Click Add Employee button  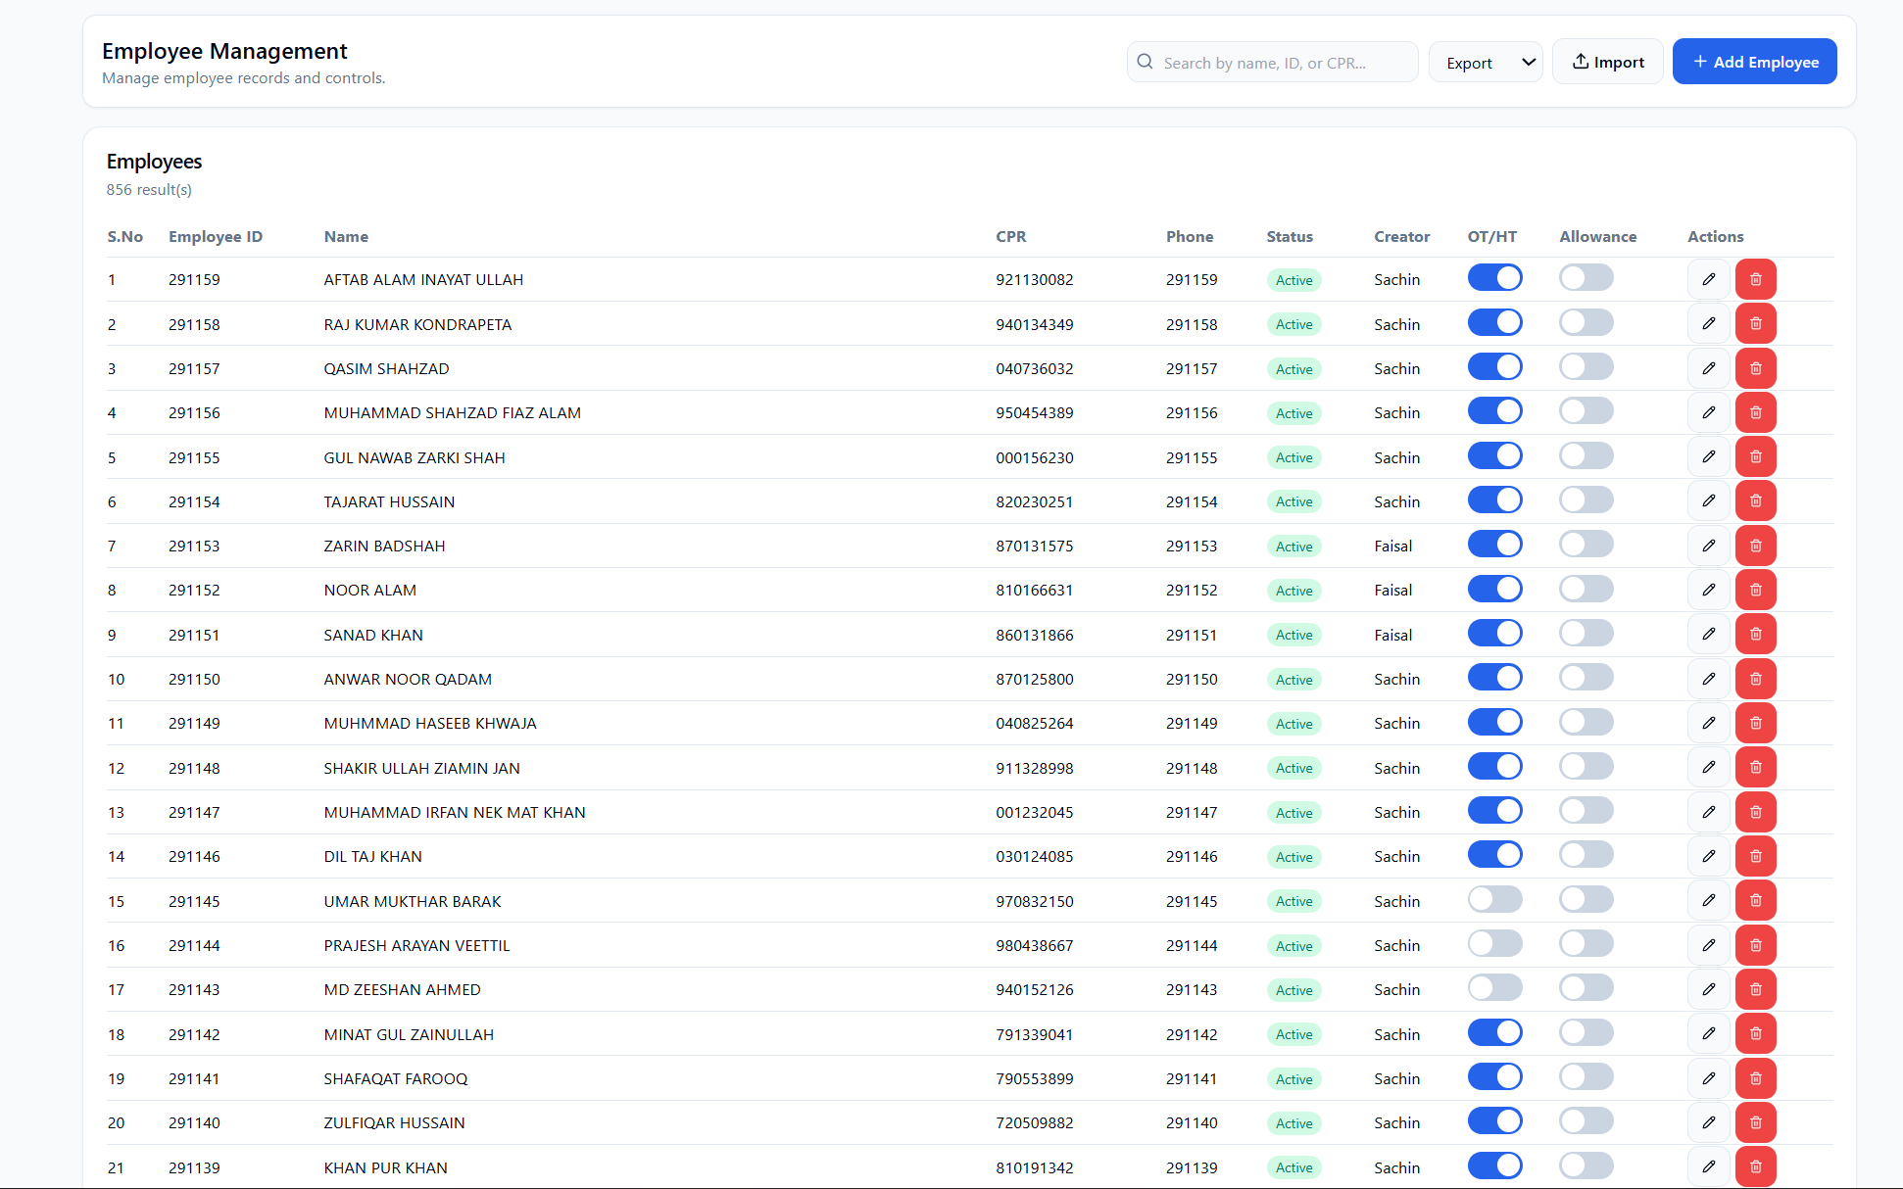click(x=1754, y=62)
